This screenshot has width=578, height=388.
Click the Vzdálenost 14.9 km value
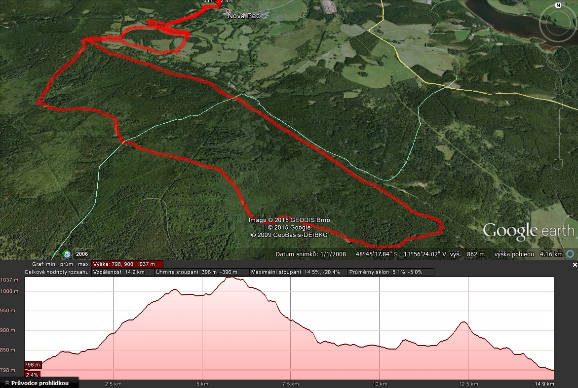122,272
